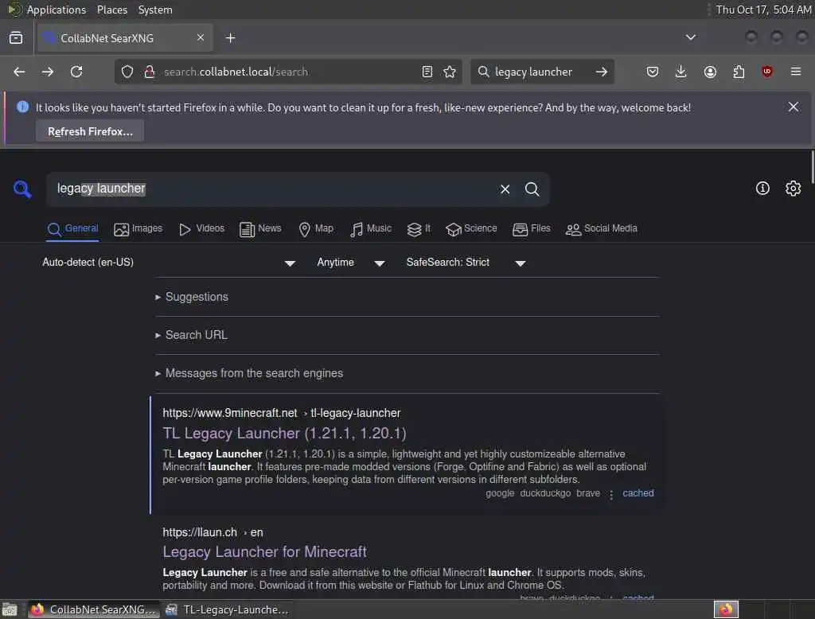The width and height of the screenshot is (815, 619).
Task: Open the Applications menu
Action: click(48, 10)
